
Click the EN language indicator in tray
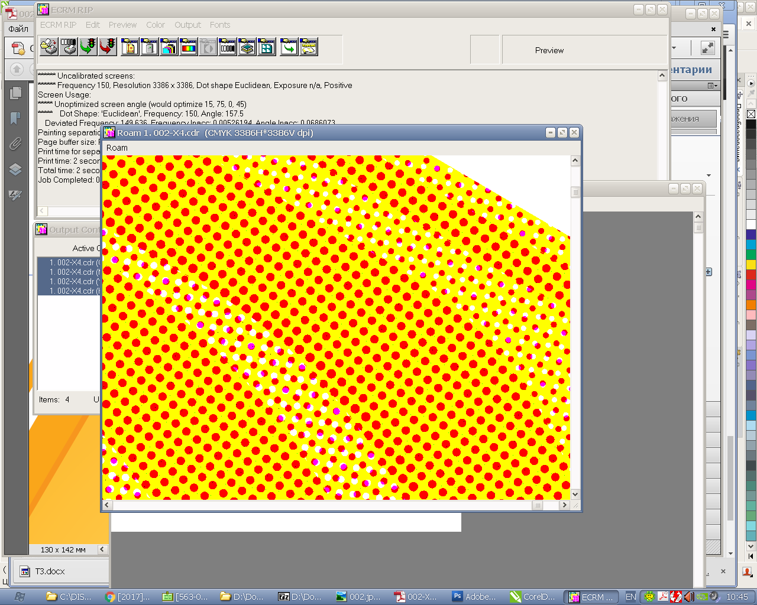(631, 597)
